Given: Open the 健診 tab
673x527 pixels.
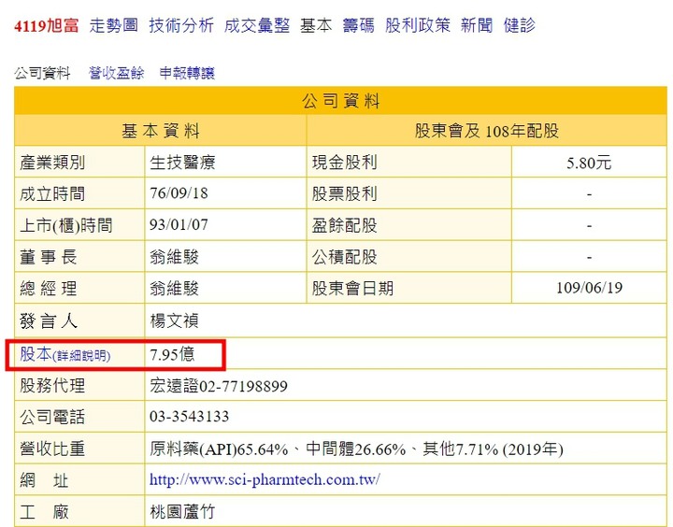Looking at the screenshot, I should tap(520, 26).
